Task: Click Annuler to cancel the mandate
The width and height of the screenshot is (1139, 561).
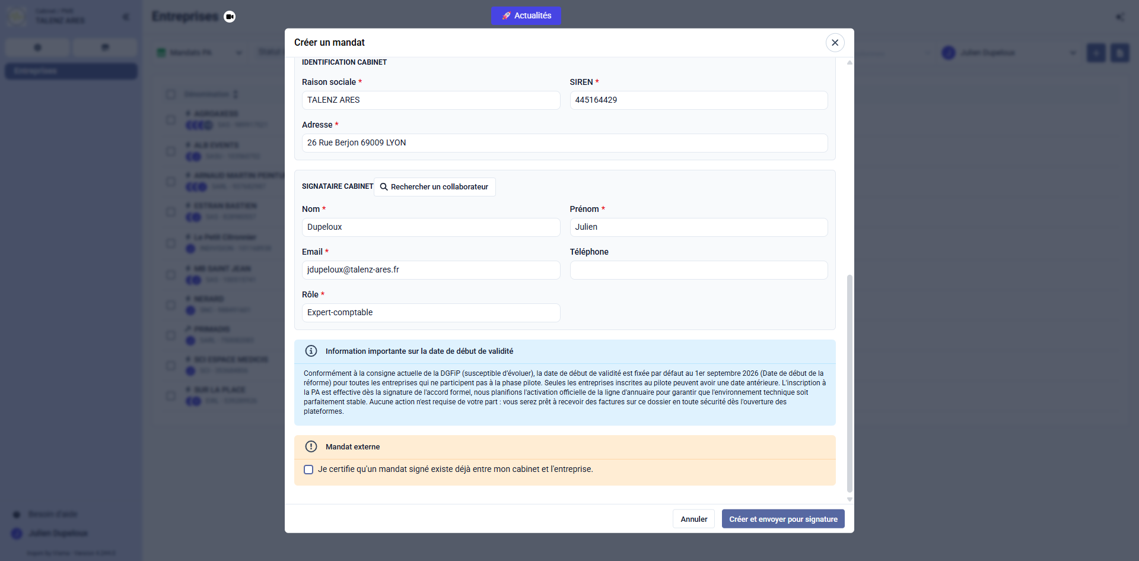Action: (693, 519)
